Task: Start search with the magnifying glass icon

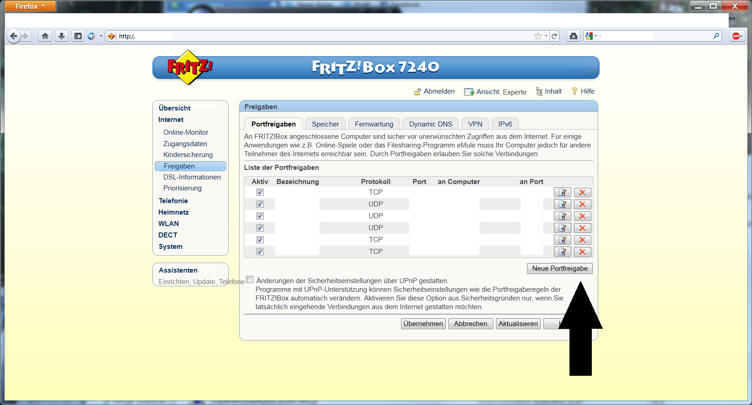Action: 716,36
